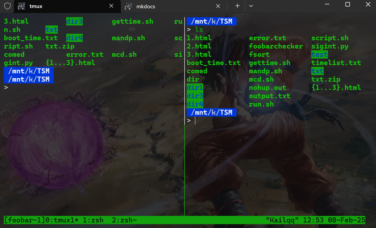Click the highlighted test directory in right pane
The height and width of the screenshot is (228, 376).
click(x=319, y=54)
